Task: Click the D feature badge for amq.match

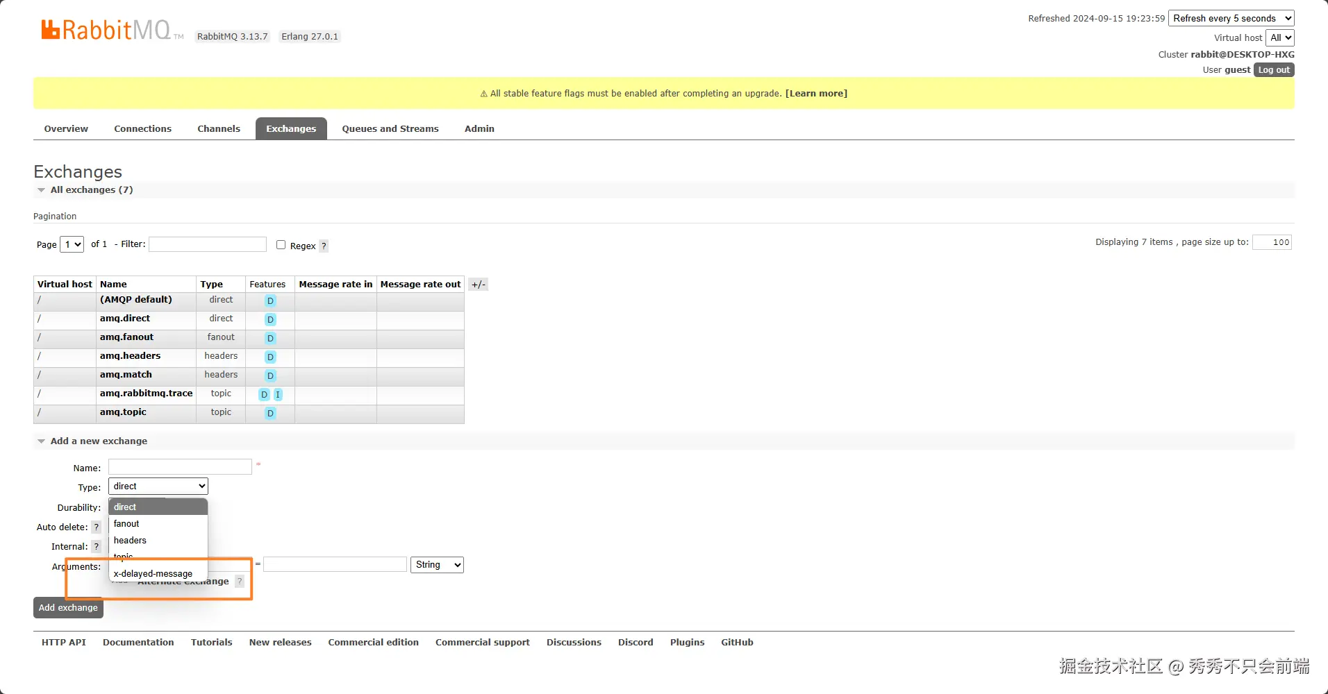Action: click(x=270, y=375)
